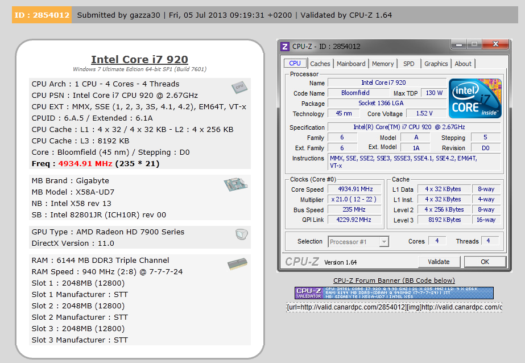Click the Level 3 associativity 16-way

486,220
